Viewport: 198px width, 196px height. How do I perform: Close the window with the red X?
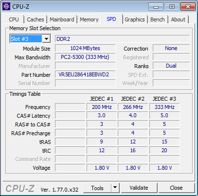point(188,7)
